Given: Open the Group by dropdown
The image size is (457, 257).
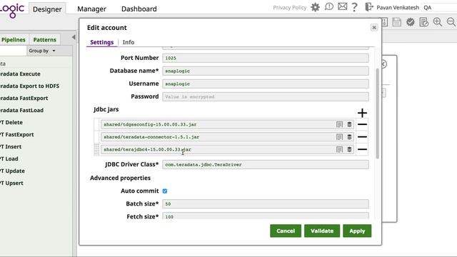Looking at the screenshot, I should 42,51.
